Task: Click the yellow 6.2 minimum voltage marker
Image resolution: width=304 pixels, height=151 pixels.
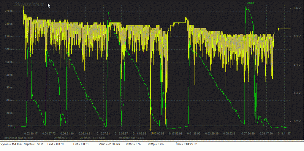Action: click(153, 133)
